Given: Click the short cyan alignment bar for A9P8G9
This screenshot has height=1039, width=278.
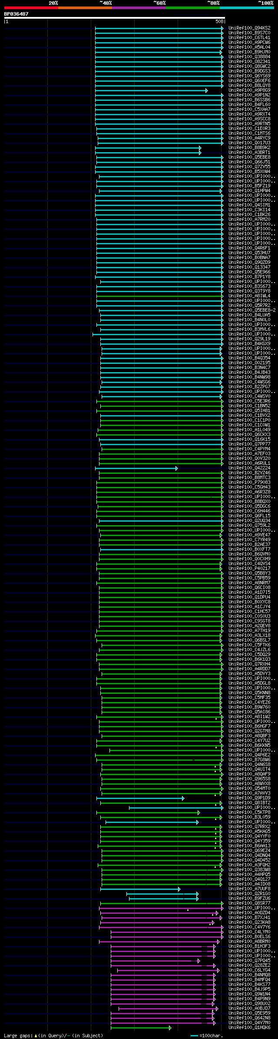Looking at the screenshot, I should [x=151, y=90].
